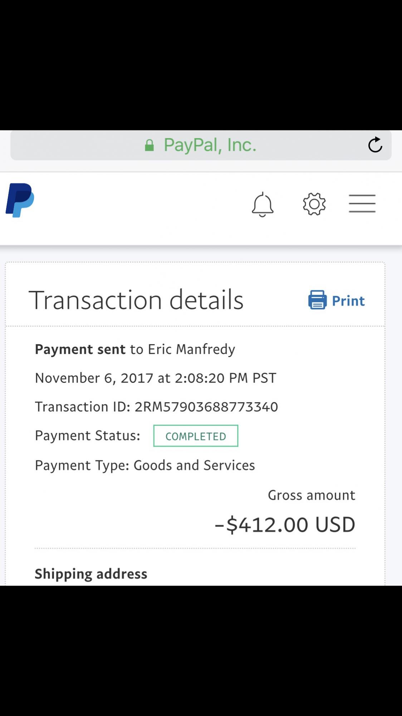Click the PayPal logo
Viewport: 402px width, 716px height.
(x=20, y=200)
